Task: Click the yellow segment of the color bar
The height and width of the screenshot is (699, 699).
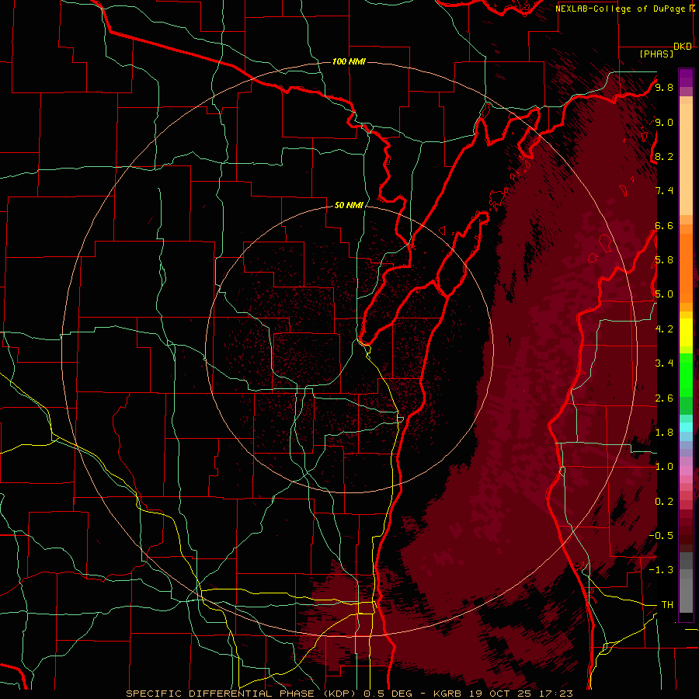Action: pyautogui.click(x=686, y=332)
